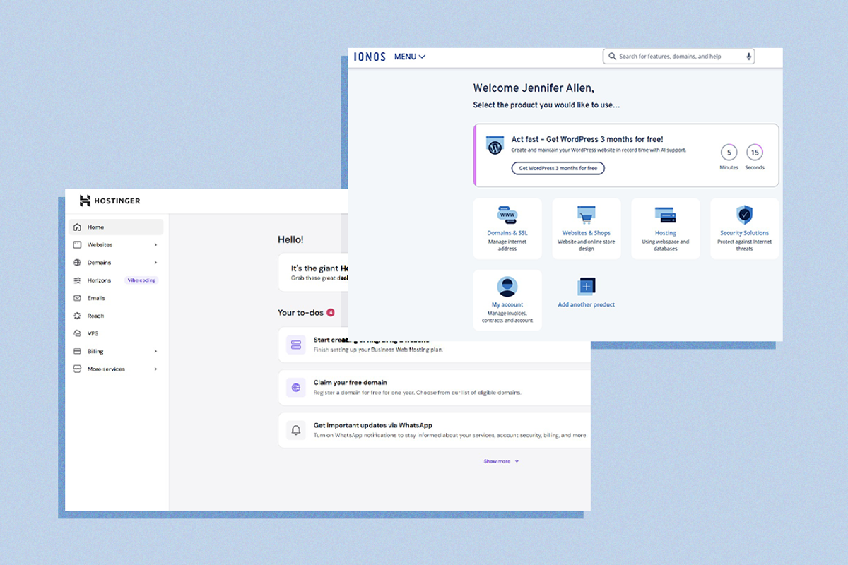This screenshot has width=848, height=565.
Task: Open the Security Solutions product card
Action: (745, 228)
